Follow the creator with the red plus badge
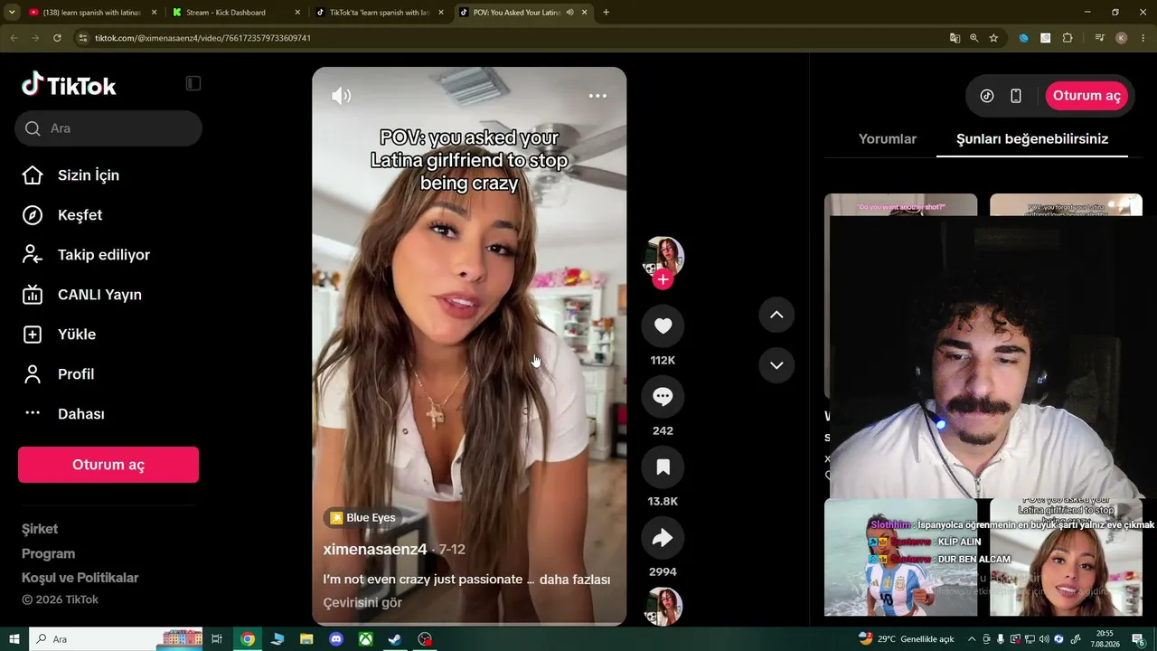Screen dimensions: 1157x651 663,279
